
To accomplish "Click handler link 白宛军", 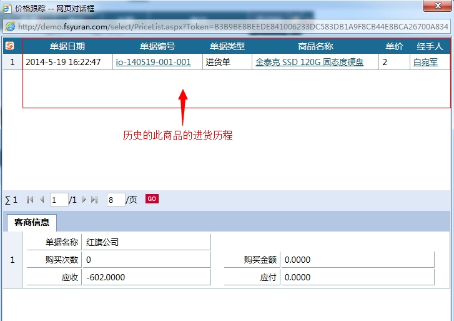I will point(425,62).
